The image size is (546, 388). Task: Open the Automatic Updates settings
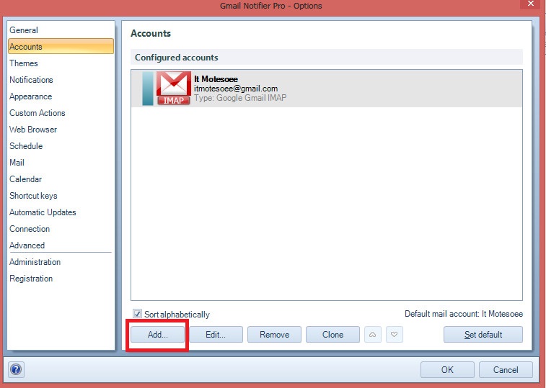43,212
